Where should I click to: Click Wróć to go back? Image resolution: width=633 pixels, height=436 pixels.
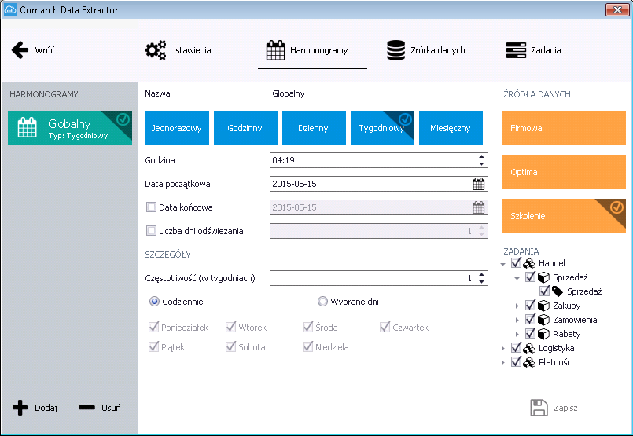(33, 50)
